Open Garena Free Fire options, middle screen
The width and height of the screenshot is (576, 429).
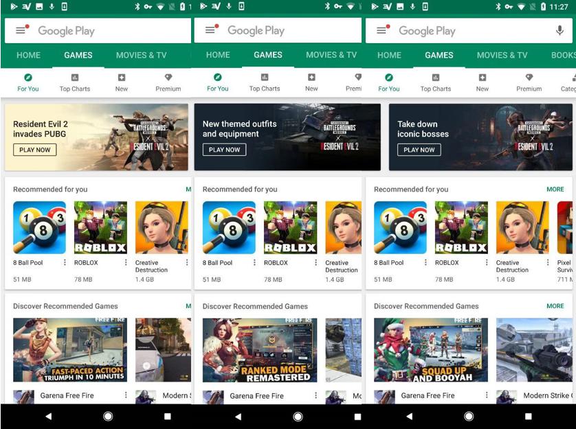click(x=315, y=395)
